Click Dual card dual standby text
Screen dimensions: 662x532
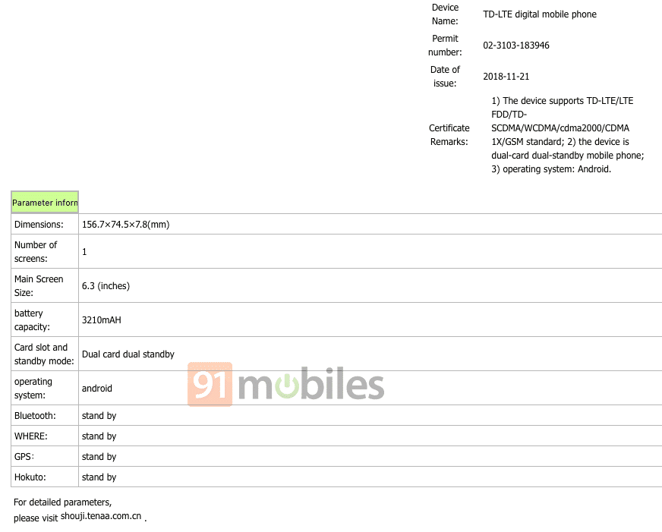(x=128, y=354)
